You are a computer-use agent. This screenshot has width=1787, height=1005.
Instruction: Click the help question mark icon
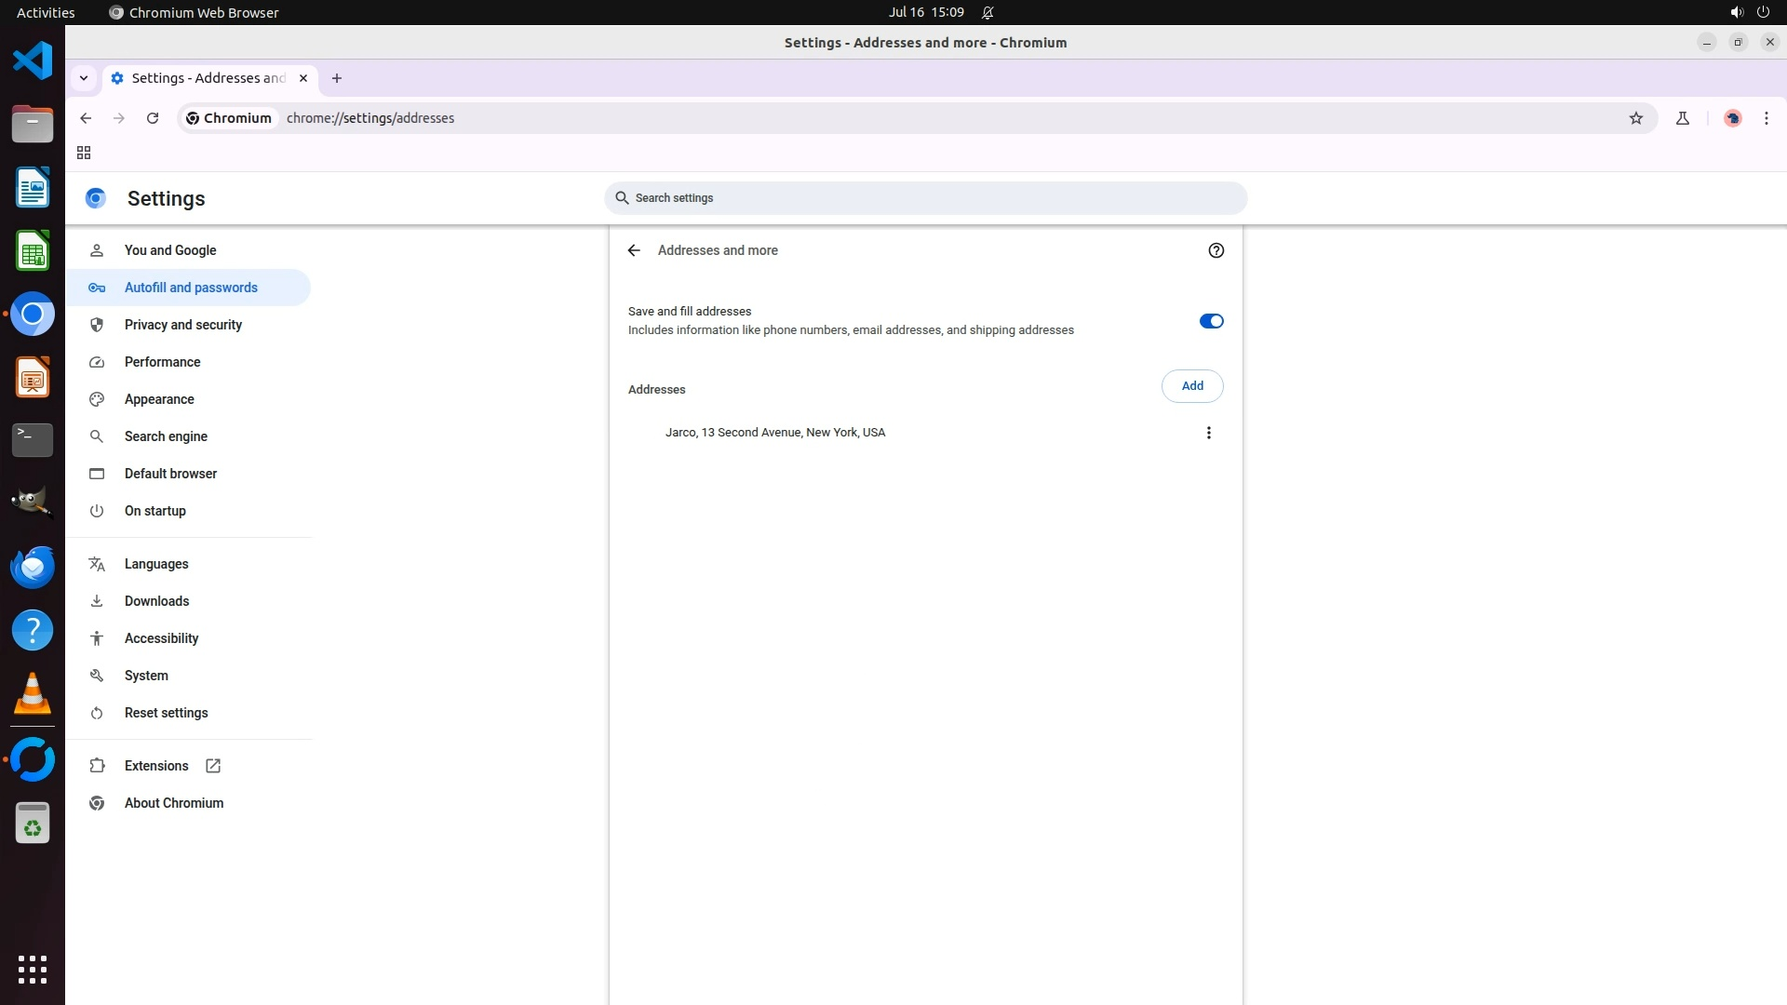coord(1216,250)
